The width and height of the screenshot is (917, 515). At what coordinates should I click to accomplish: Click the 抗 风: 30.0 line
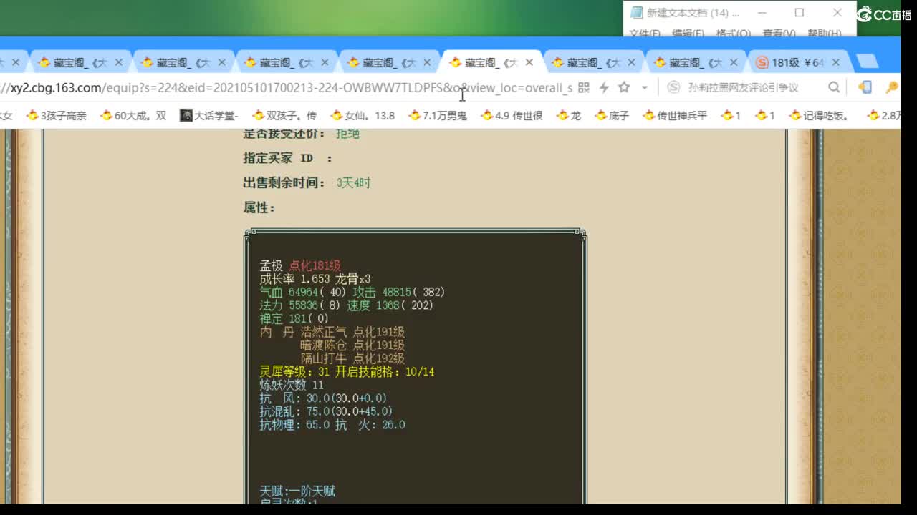pyautogui.click(x=323, y=398)
